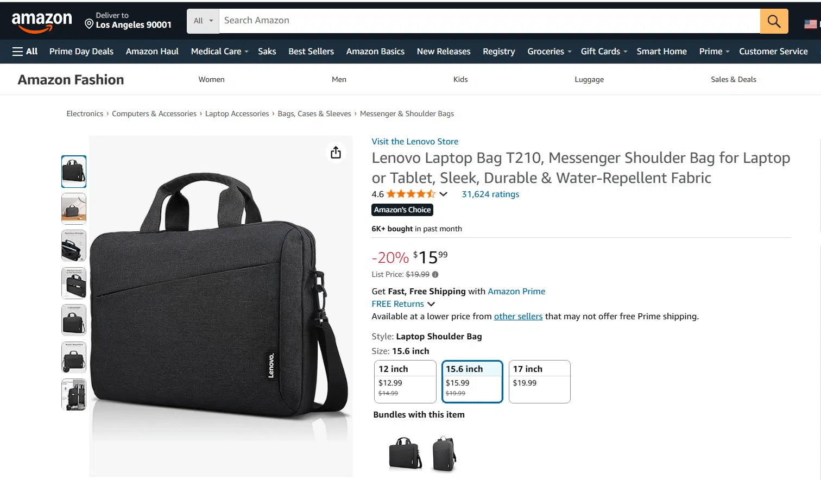The height and width of the screenshot is (480, 821).
Task: Expand the FREE Returns chevron
Action: (431, 304)
